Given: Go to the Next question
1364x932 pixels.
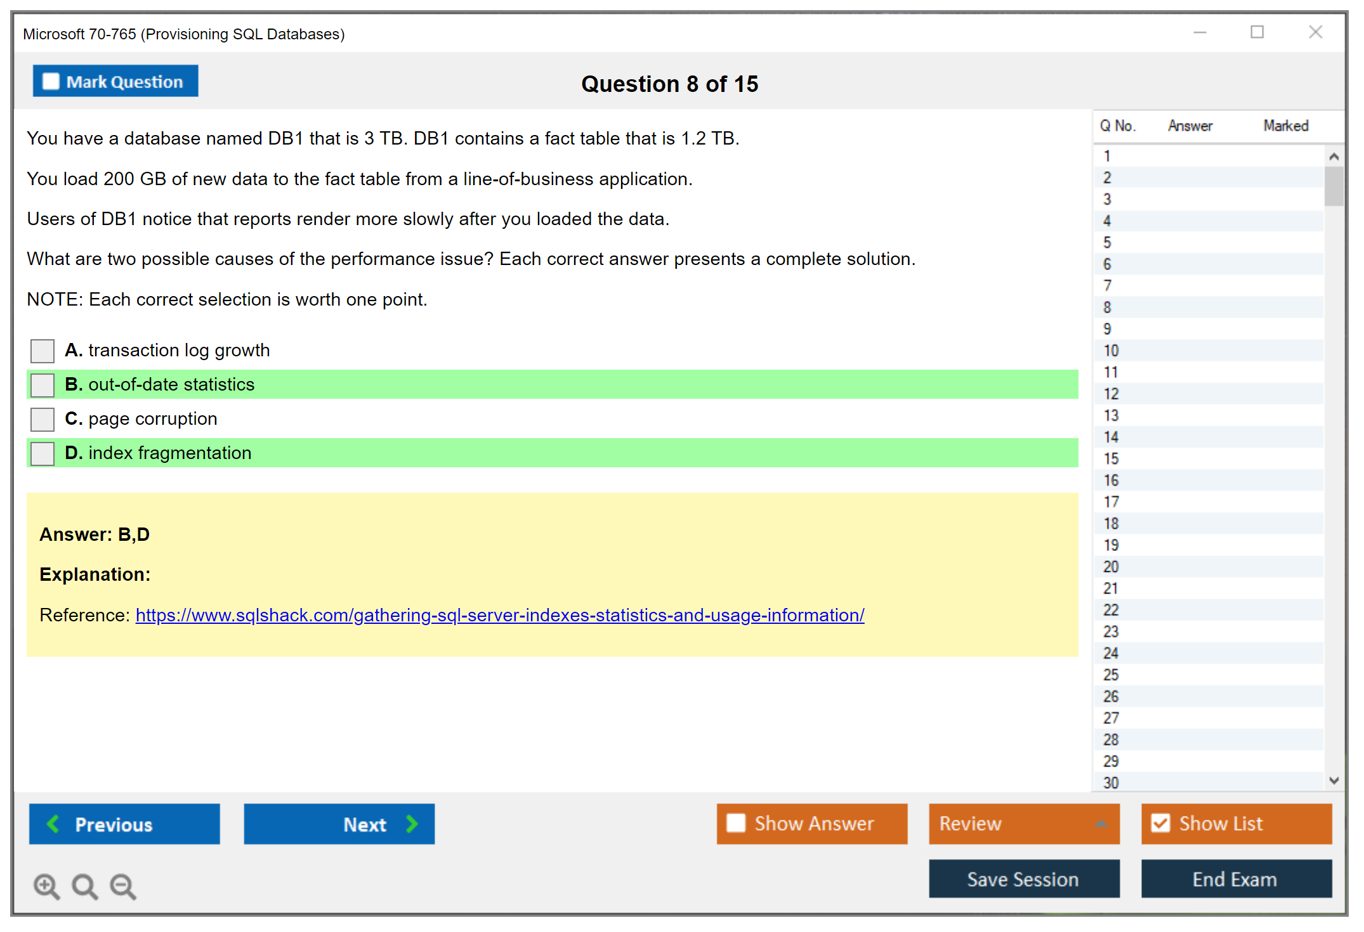Looking at the screenshot, I should [339, 824].
